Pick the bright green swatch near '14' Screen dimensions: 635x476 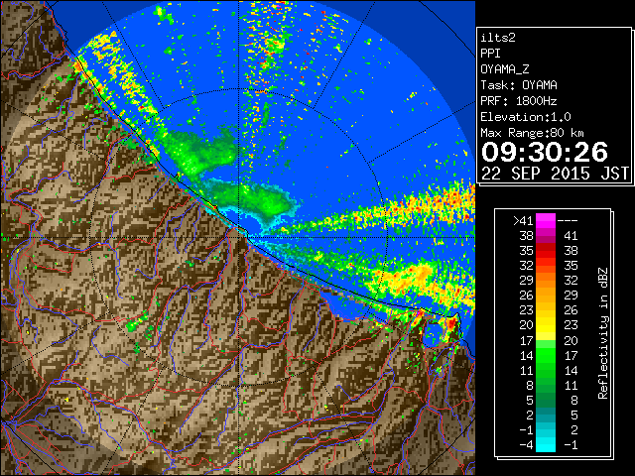pyautogui.click(x=546, y=355)
